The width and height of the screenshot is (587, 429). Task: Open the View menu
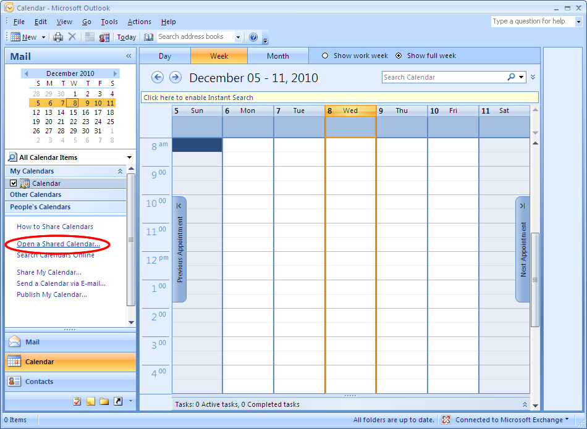[x=64, y=22]
